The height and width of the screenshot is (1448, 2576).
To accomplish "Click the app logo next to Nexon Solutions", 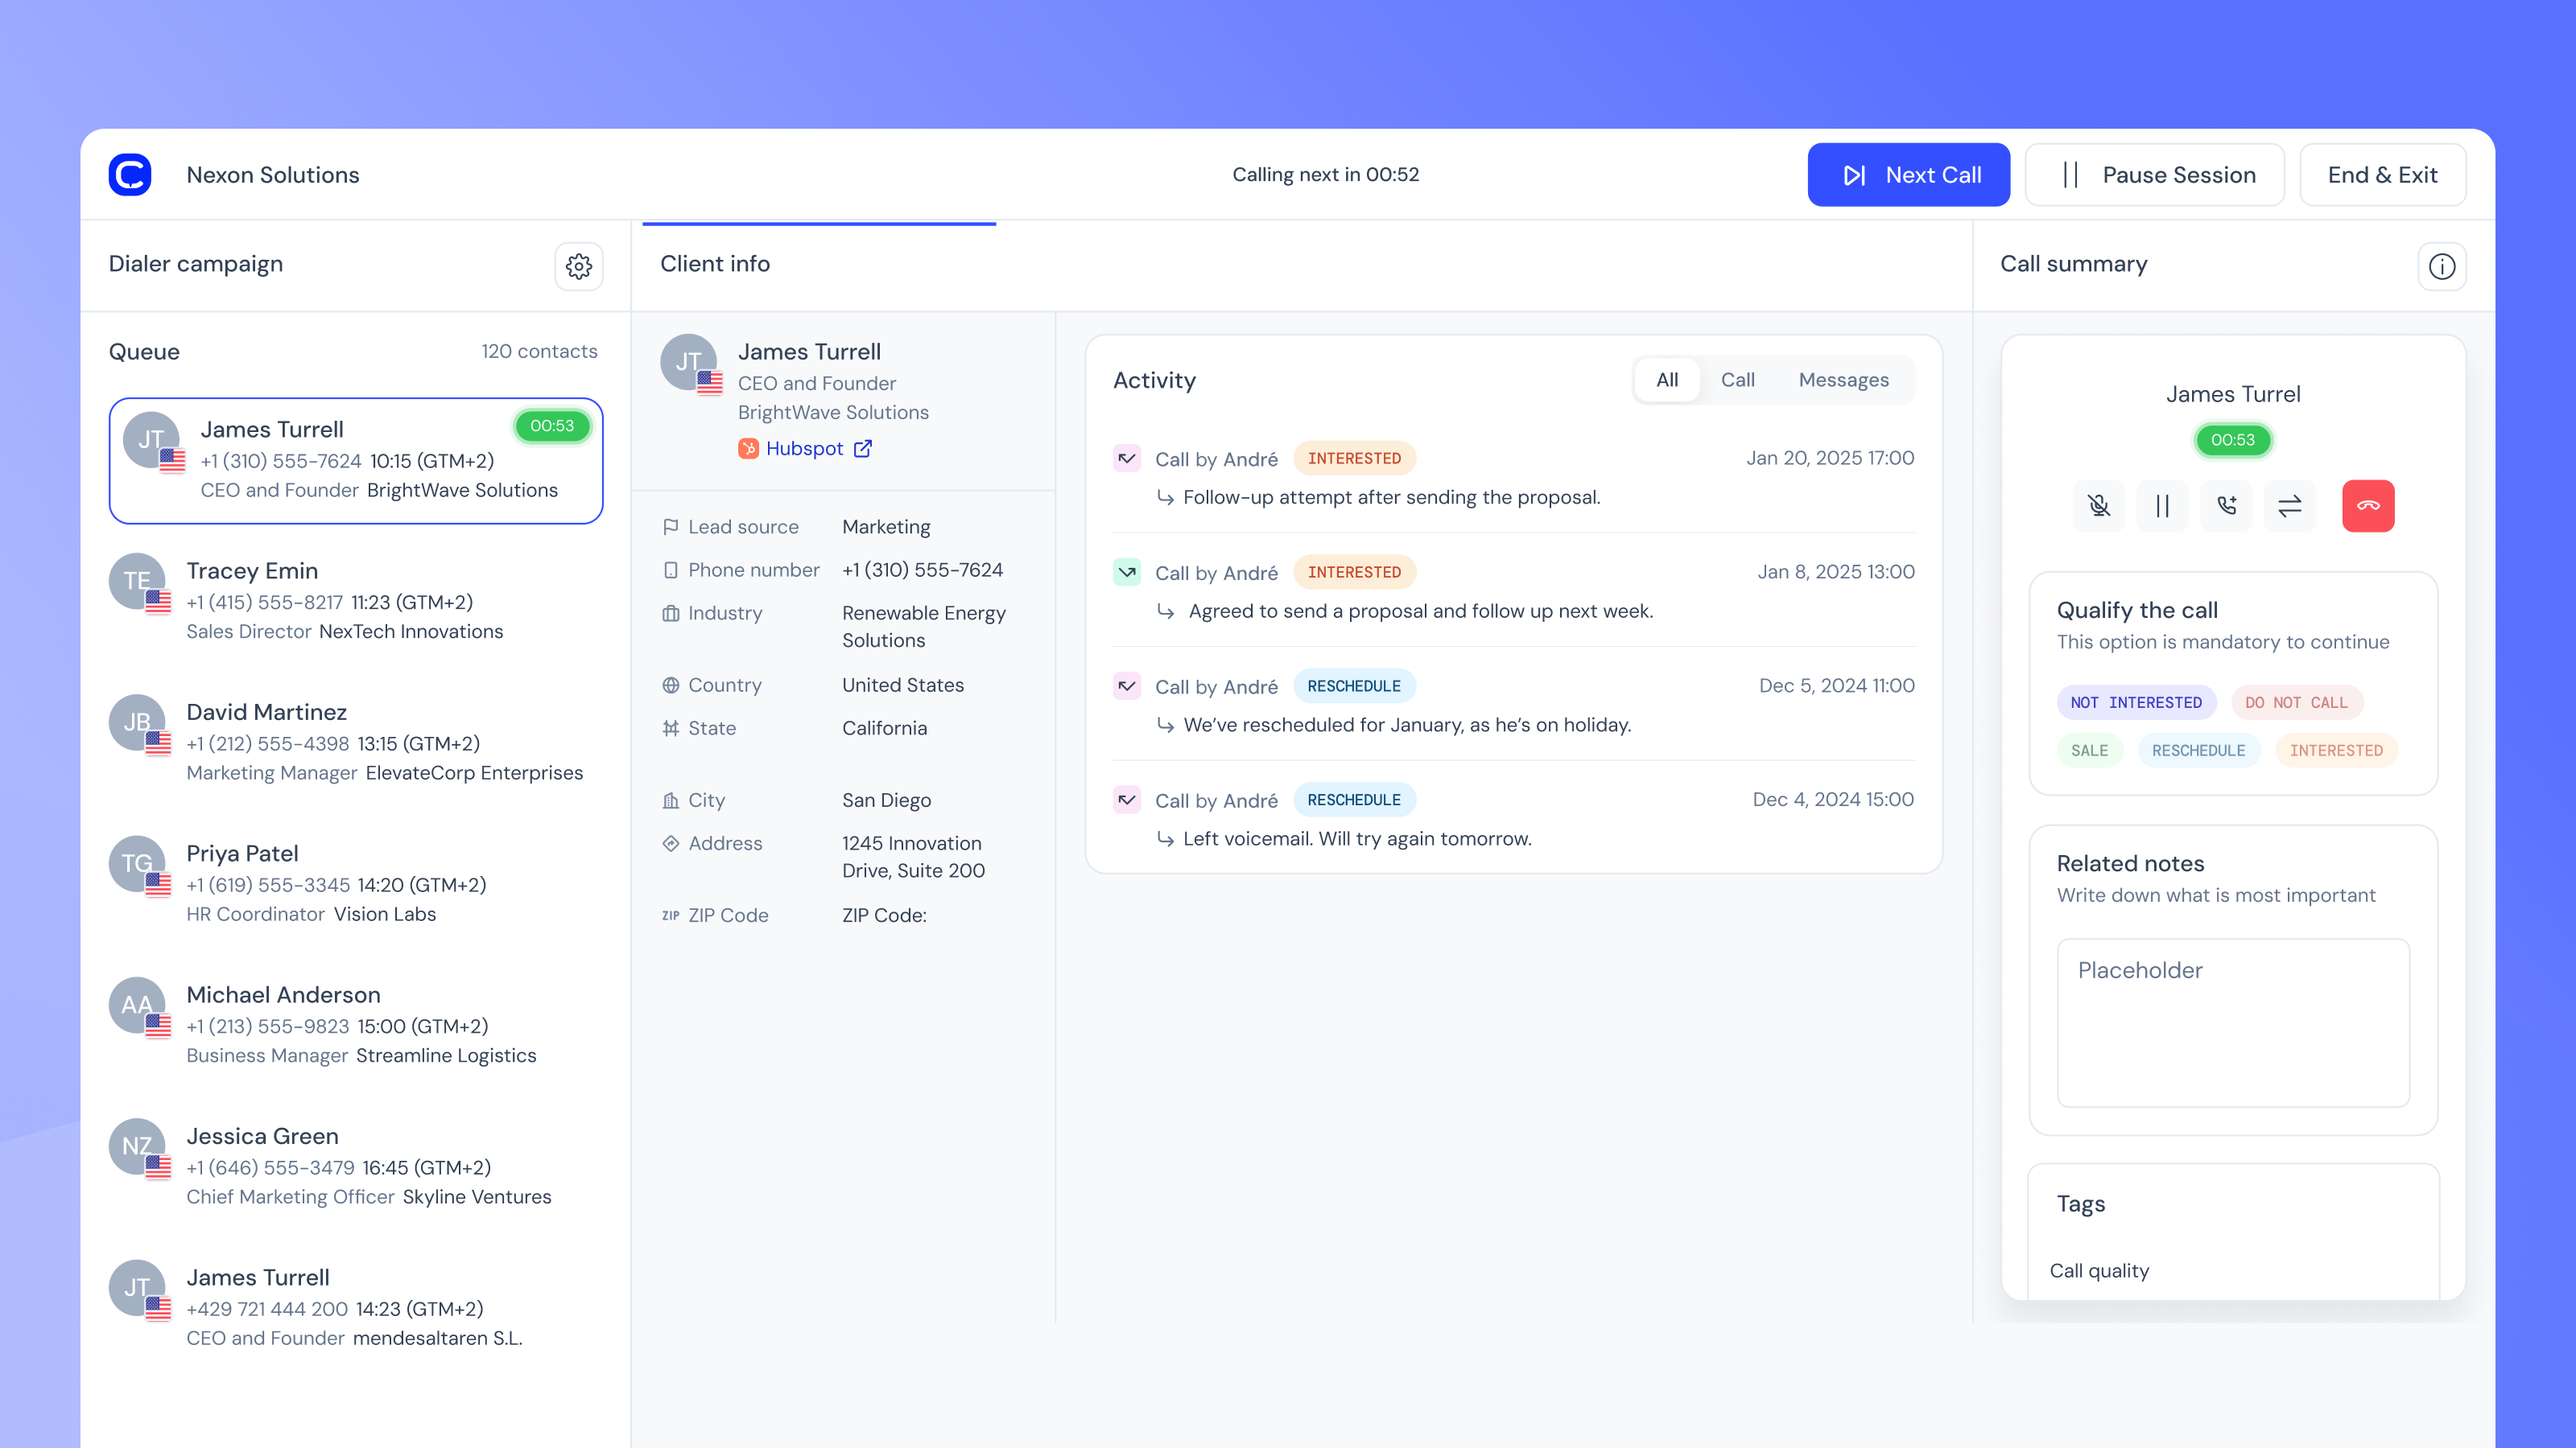I will coord(129,174).
